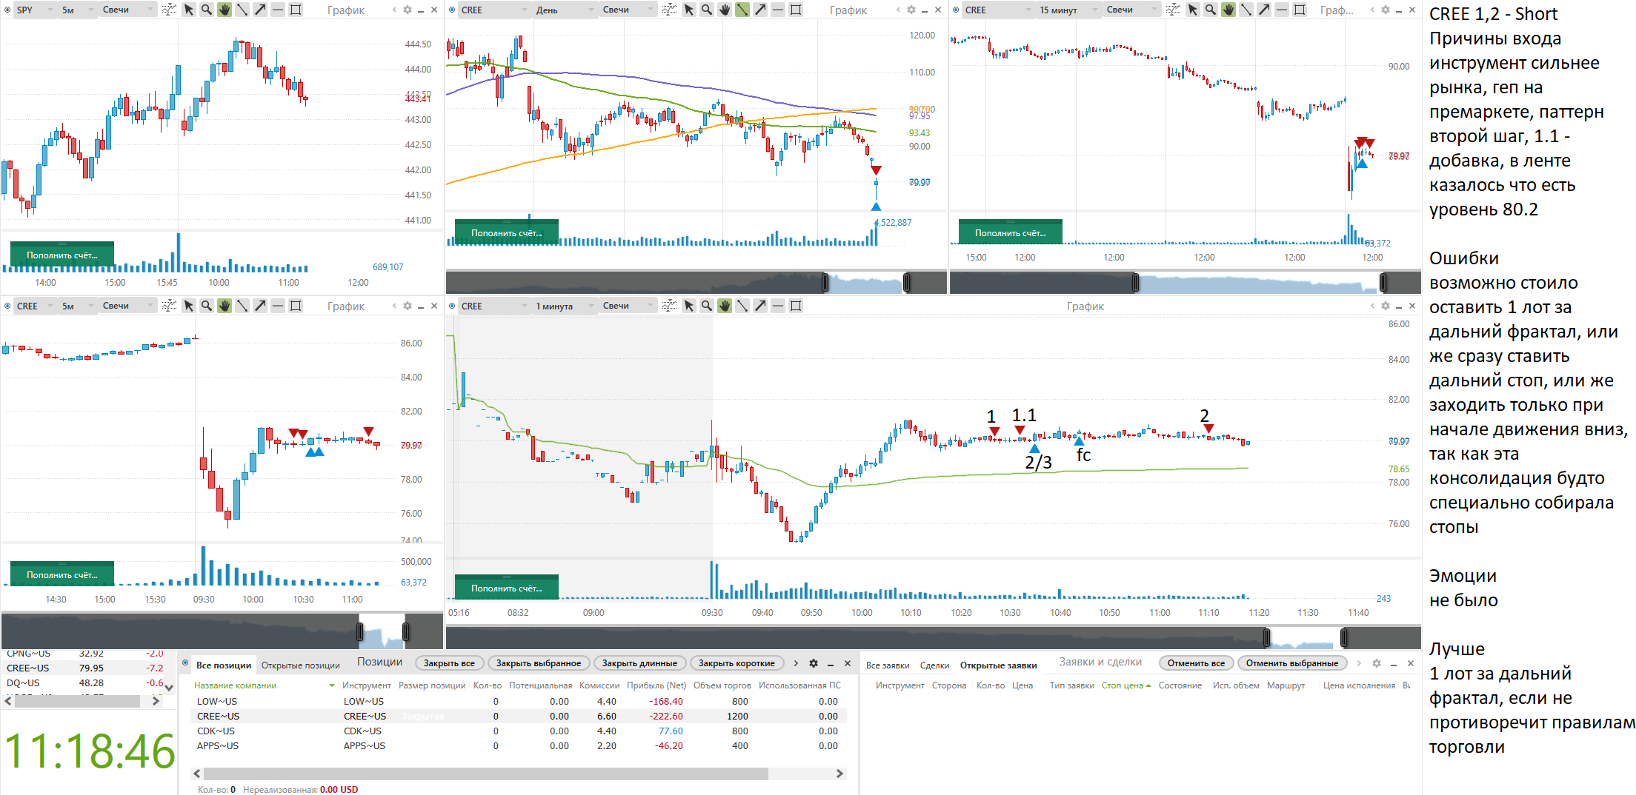
Task: Click Закрыть выбранное button
Action: pos(539,663)
